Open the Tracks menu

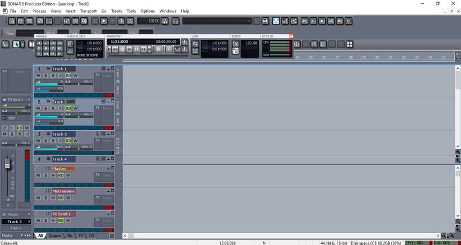(x=116, y=11)
